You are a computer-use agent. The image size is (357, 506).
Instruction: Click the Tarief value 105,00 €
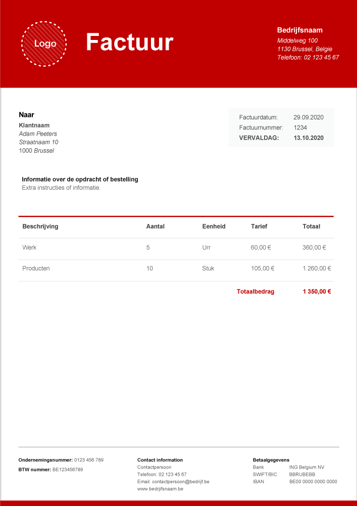(263, 269)
